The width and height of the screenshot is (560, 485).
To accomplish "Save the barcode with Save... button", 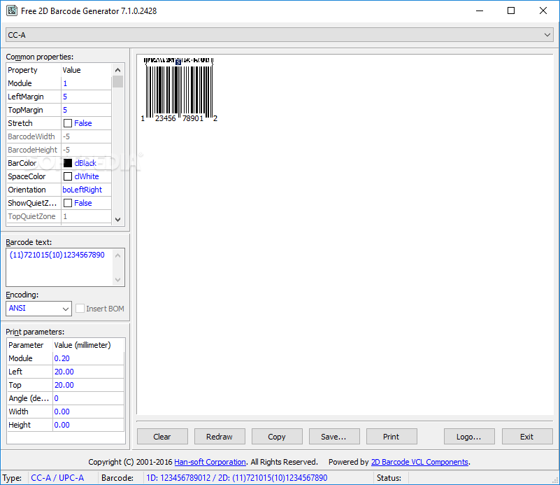I will pyautogui.click(x=334, y=436).
